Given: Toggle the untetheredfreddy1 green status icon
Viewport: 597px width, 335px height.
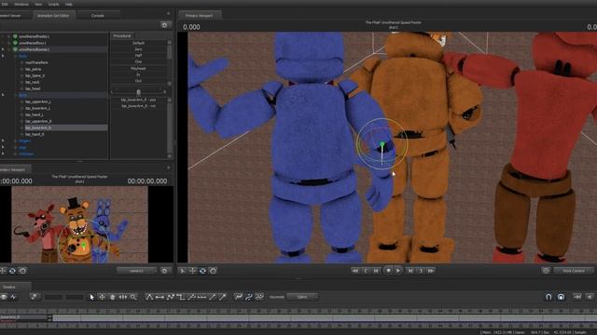Looking at the screenshot, I should [x=15, y=36].
